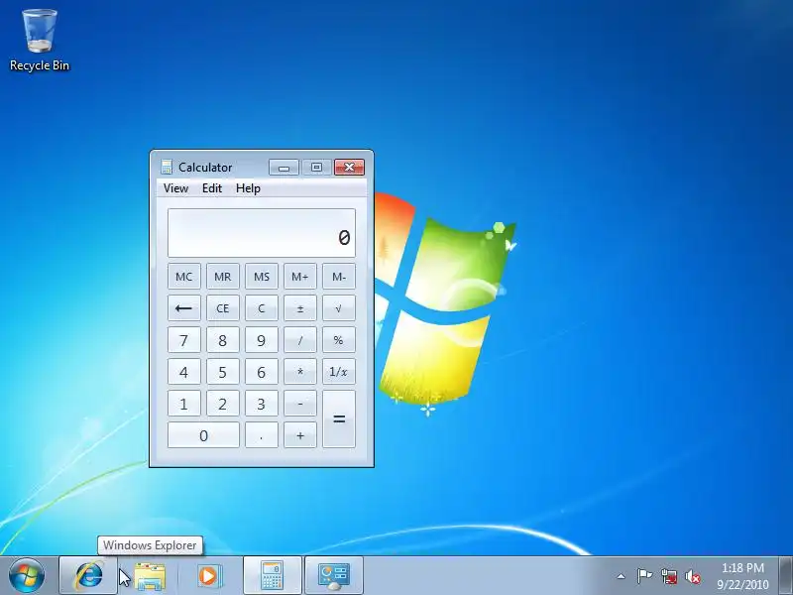Launch Windows Media Player from taskbar
The width and height of the screenshot is (793, 595).
208,576
